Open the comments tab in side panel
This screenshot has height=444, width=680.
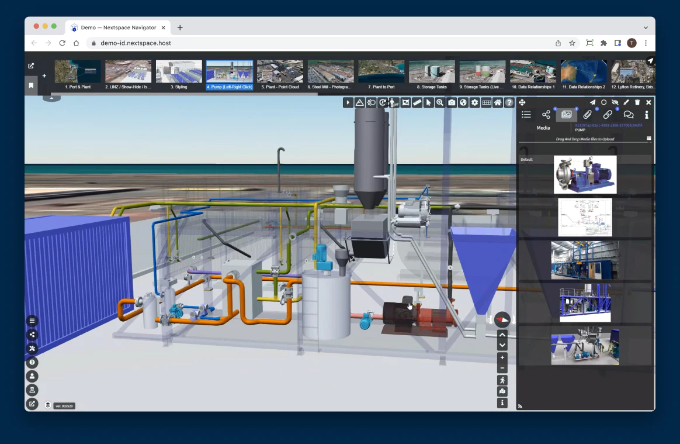(x=629, y=115)
